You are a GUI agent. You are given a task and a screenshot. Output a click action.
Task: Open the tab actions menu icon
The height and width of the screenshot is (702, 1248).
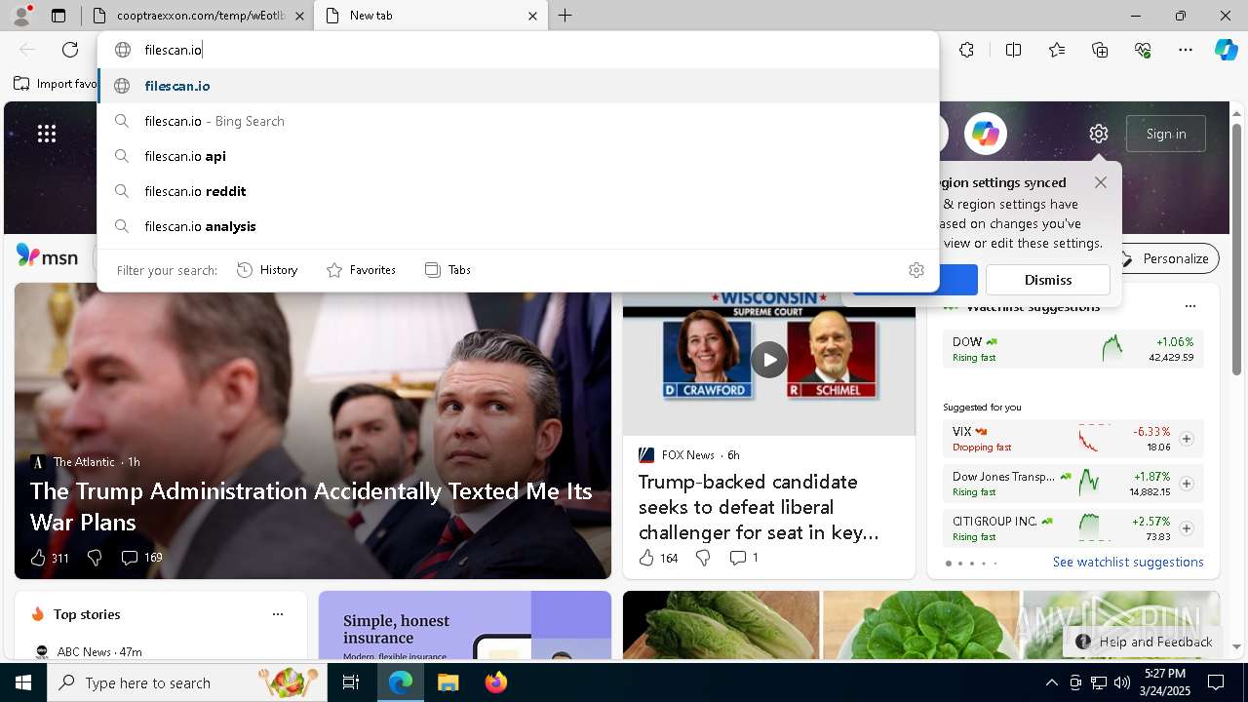pyautogui.click(x=58, y=16)
